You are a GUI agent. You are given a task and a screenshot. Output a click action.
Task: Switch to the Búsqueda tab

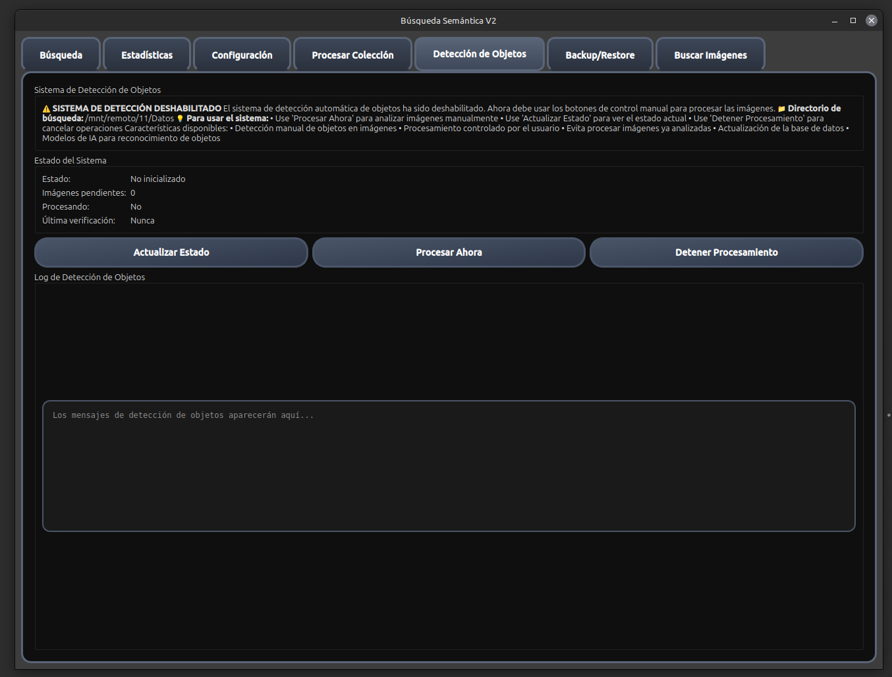(61, 55)
